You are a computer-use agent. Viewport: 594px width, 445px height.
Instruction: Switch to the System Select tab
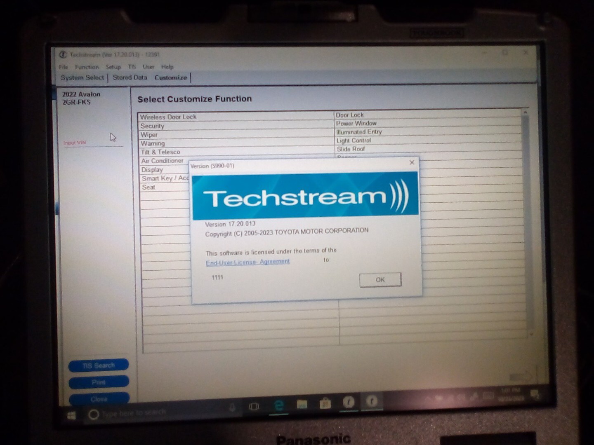(82, 77)
